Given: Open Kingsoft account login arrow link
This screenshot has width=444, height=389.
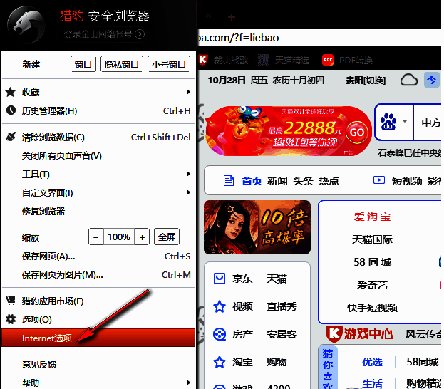Looking at the screenshot, I should (140, 34).
